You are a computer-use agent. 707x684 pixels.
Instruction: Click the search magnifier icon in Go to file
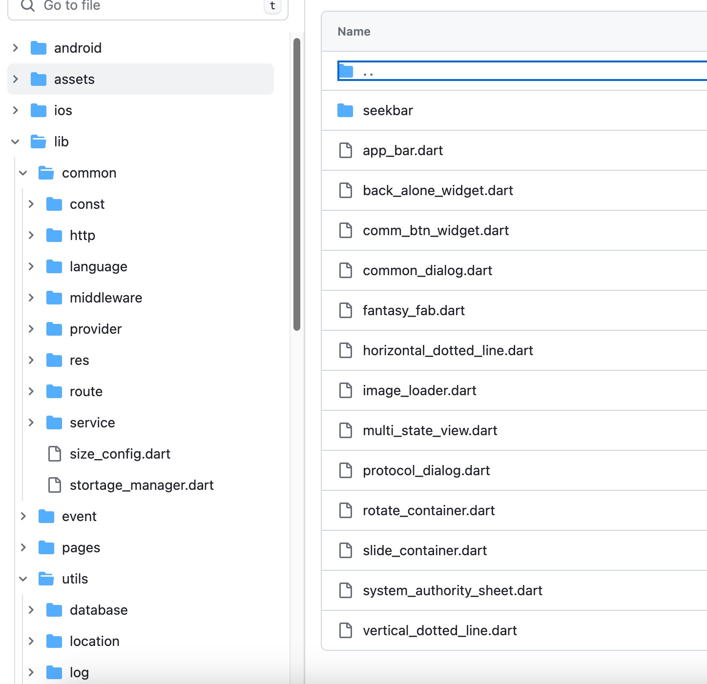(28, 5)
